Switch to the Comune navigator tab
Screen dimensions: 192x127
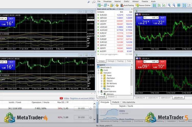click(x=102, y=97)
